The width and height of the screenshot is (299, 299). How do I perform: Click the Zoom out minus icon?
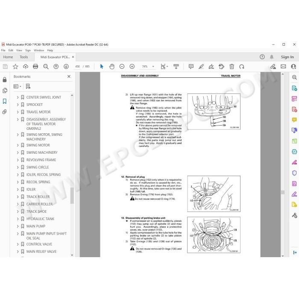click(x=122, y=66)
